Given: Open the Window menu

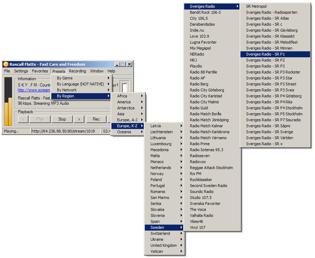Looking at the screenshot, I should (97, 71).
